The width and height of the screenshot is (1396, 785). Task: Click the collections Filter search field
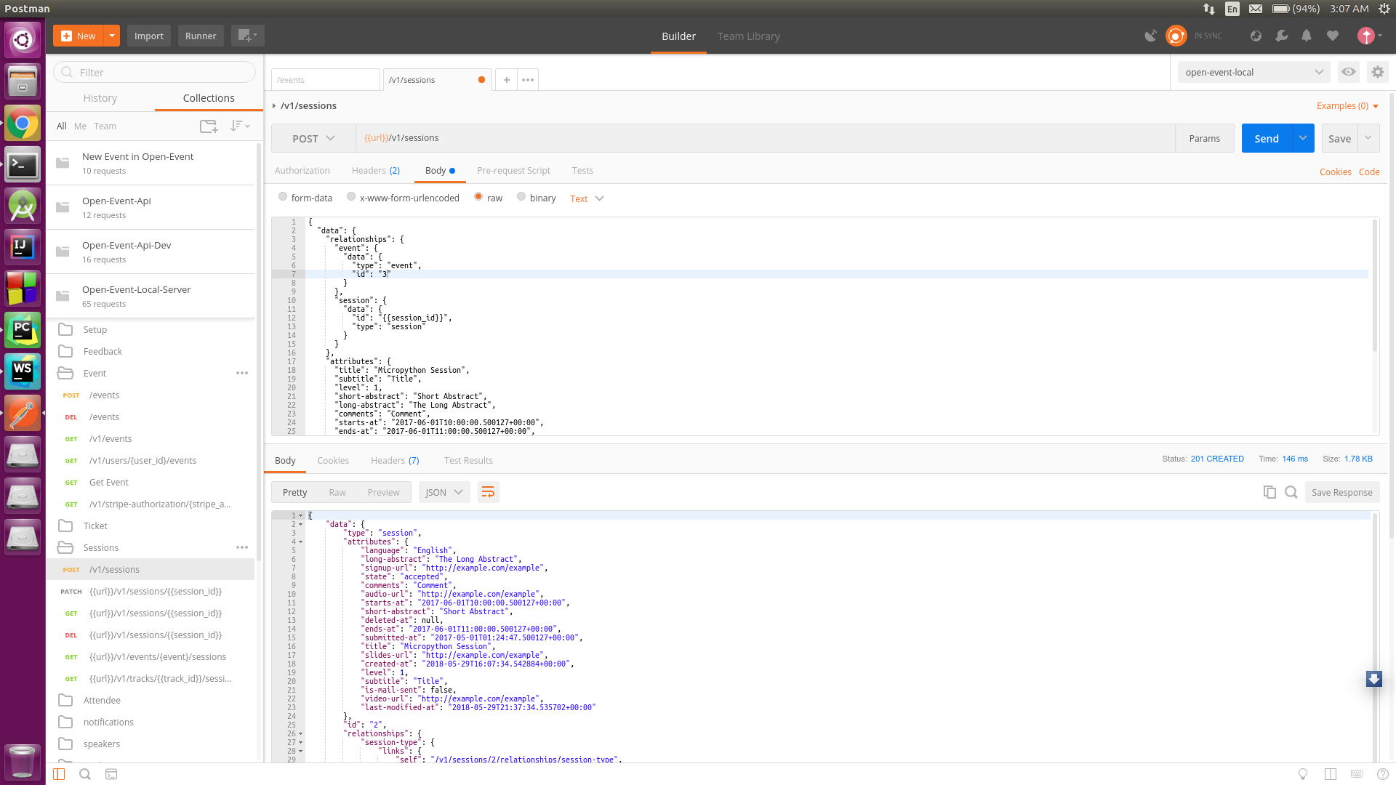[x=154, y=72]
